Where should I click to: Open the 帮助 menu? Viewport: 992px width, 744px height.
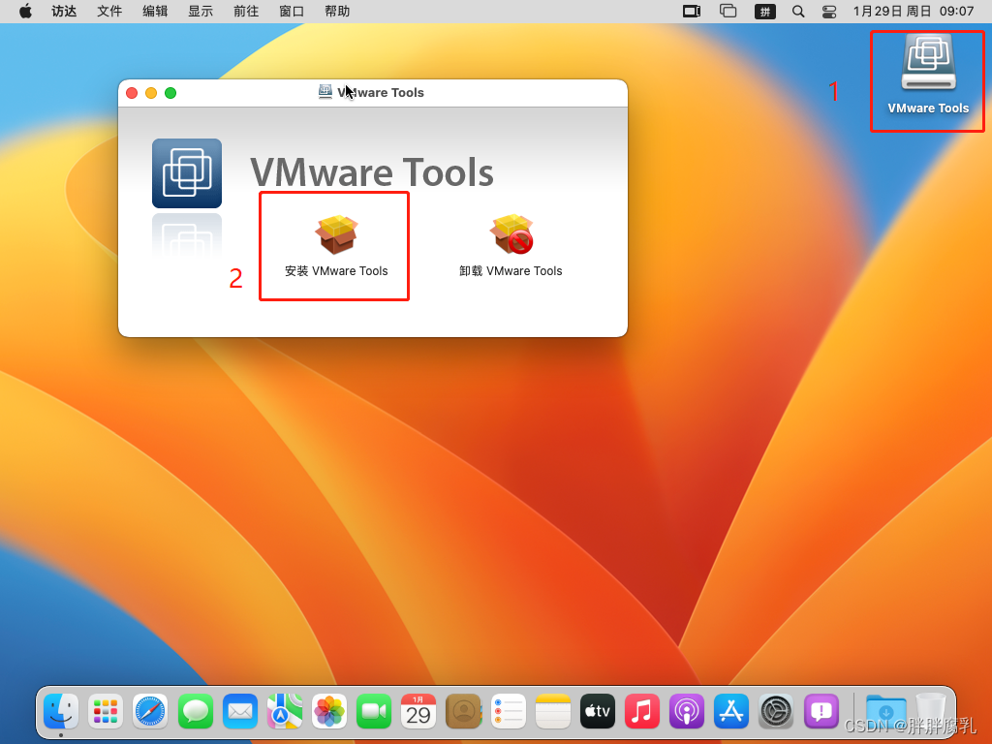[x=337, y=12]
